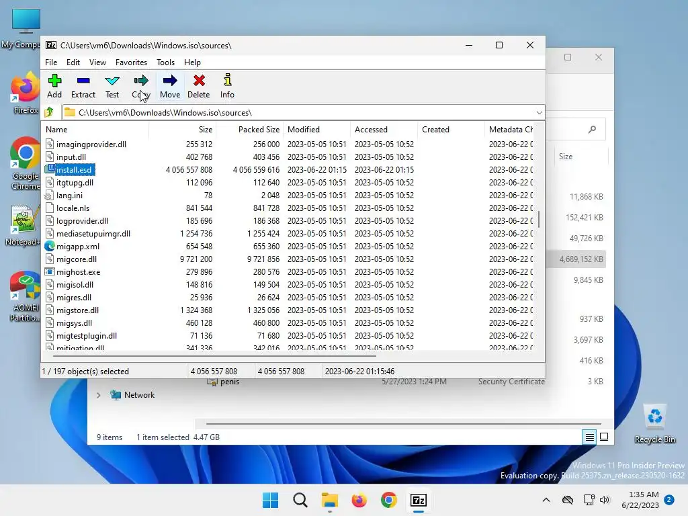This screenshot has width=688, height=516.
Task: Sort by the Size column in 7-Zip
Action: point(182,130)
